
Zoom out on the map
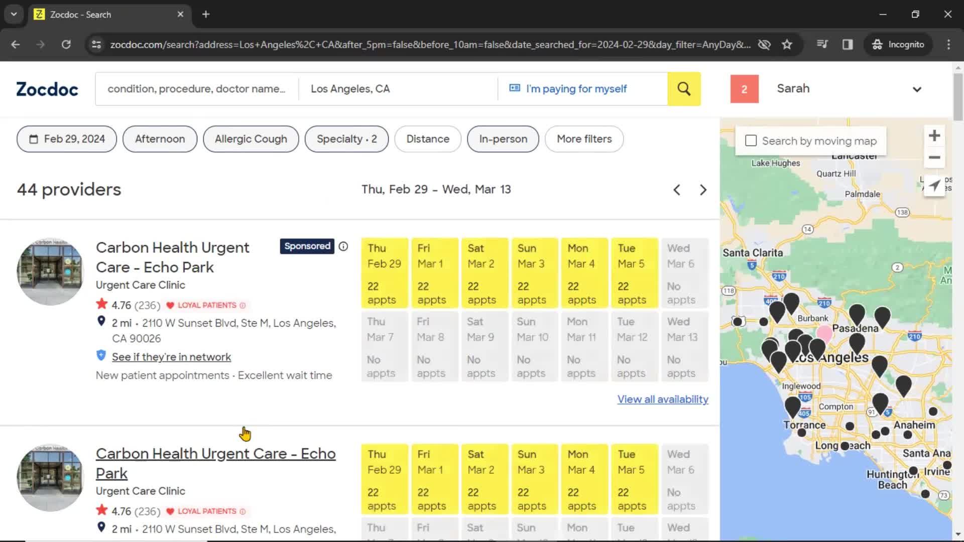pos(934,158)
